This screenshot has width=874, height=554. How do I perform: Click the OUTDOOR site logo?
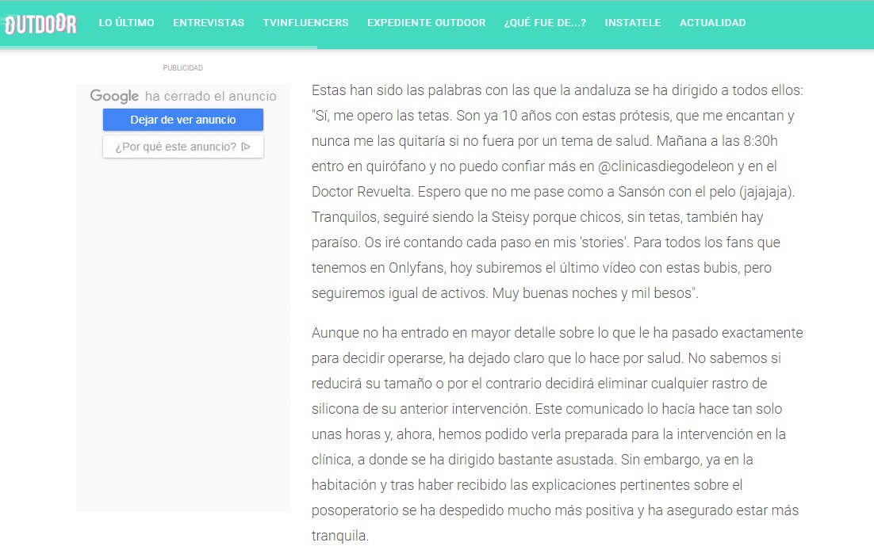[40, 24]
